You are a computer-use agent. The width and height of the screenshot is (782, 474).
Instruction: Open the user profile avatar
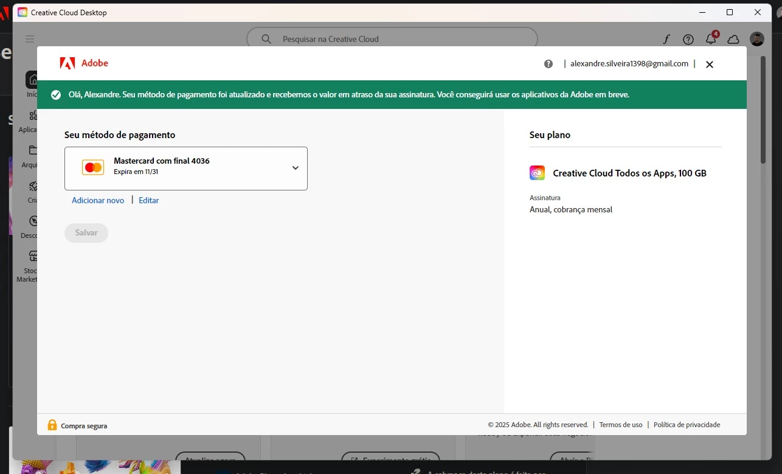(x=757, y=39)
